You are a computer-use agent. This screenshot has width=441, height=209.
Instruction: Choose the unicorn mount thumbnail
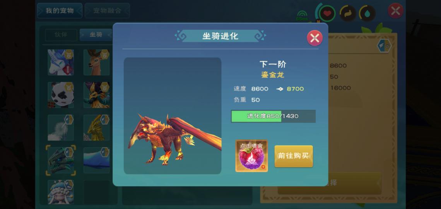61,62
